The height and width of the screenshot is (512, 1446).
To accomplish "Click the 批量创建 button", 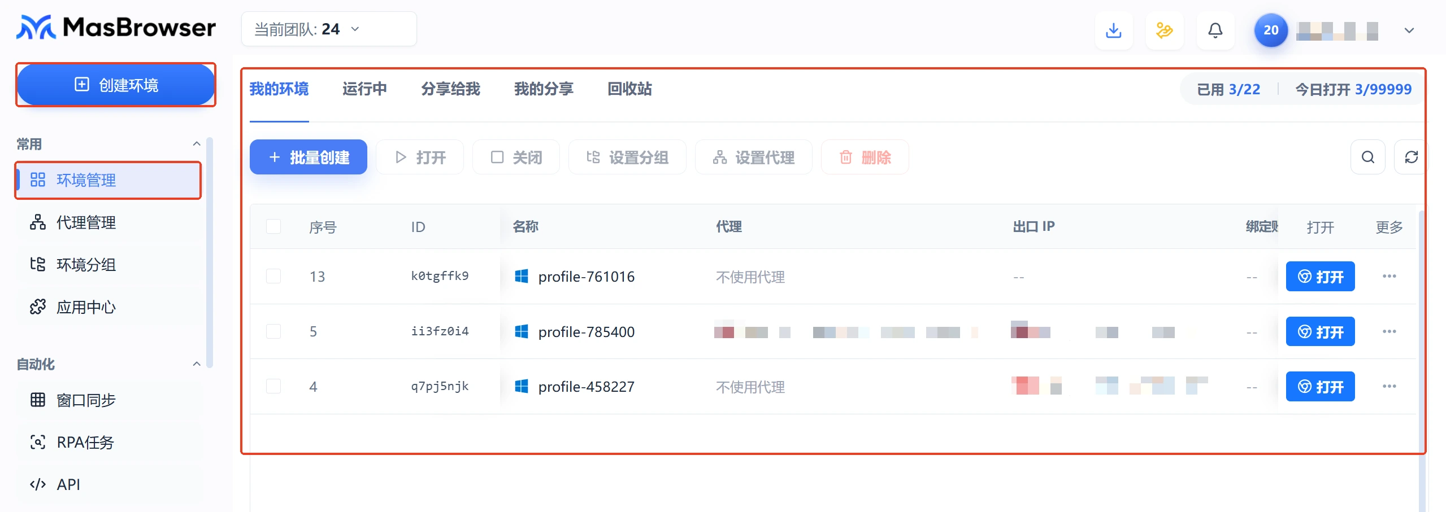I will pyautogui.click(x=309, y=157).
